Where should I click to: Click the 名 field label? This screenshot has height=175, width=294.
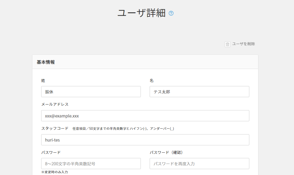pos(152,80)
